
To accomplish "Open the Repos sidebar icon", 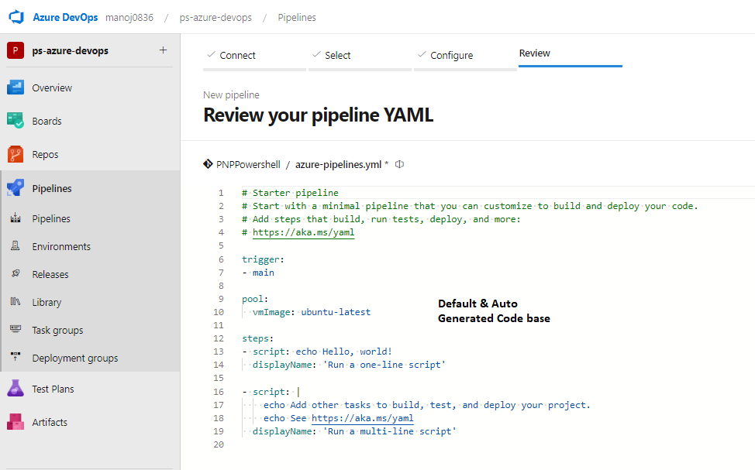I will point(16,154).
